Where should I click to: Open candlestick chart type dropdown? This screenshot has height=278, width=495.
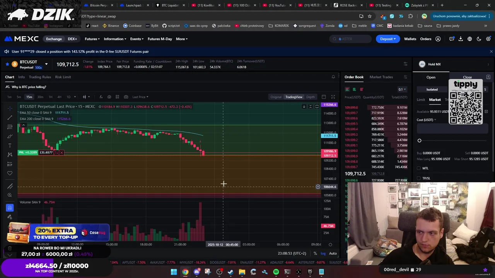pos(86,97)
